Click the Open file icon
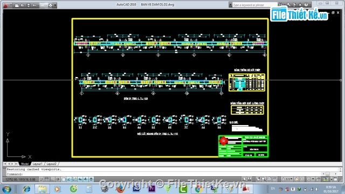This screenshot has width=345, height=194. 23,5
